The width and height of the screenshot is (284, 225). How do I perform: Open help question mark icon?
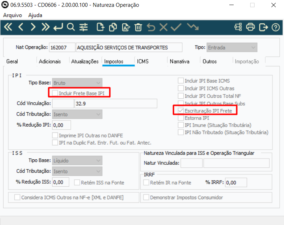pos(276,27)
